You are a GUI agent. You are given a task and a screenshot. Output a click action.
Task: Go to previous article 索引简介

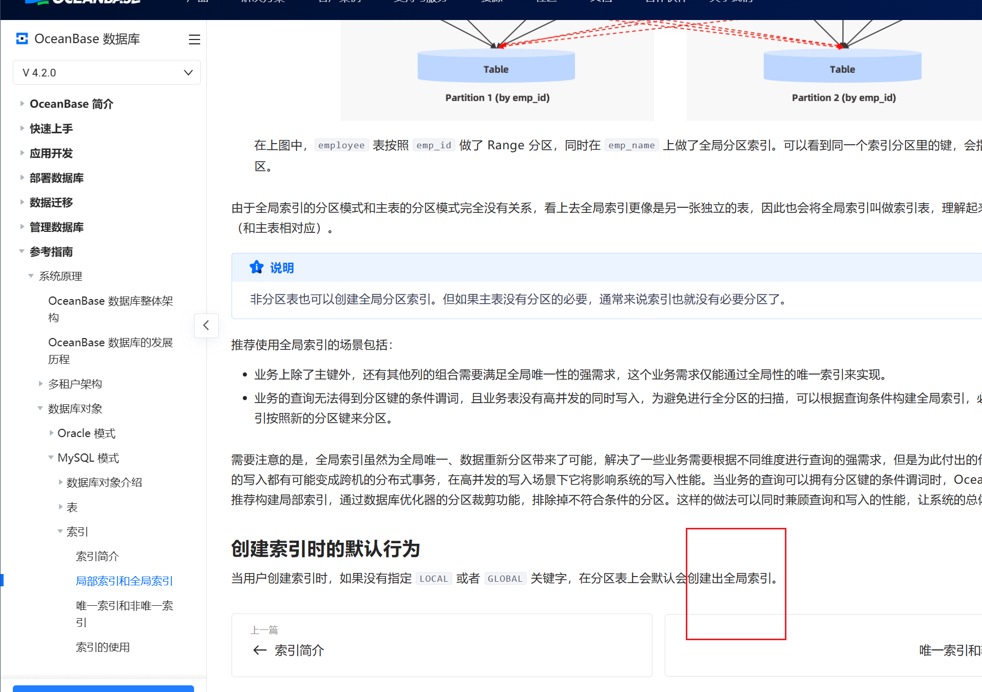click(x=441, y=645)
